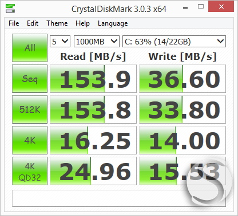Run all benchmarks with the All button

coord(30,48)
